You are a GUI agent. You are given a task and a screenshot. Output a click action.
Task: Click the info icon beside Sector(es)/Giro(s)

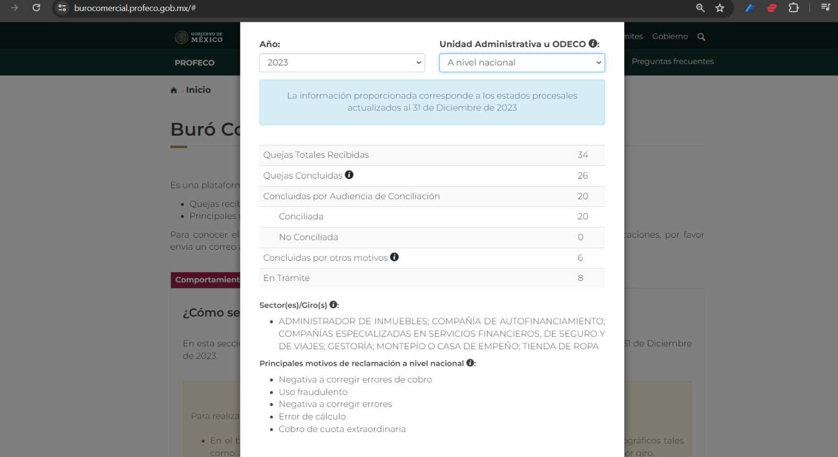coord(334,305)
